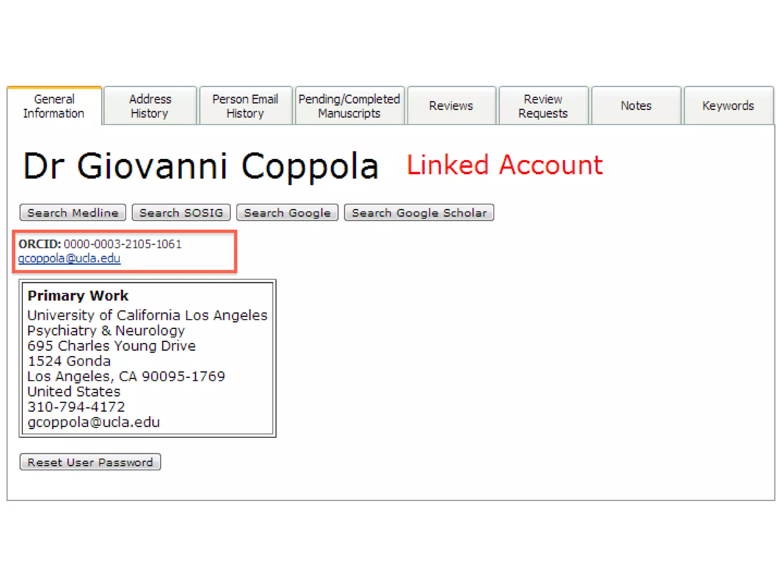784x588 pixels.
Task: Go to Review Requests tab
Action: point(543,106)
